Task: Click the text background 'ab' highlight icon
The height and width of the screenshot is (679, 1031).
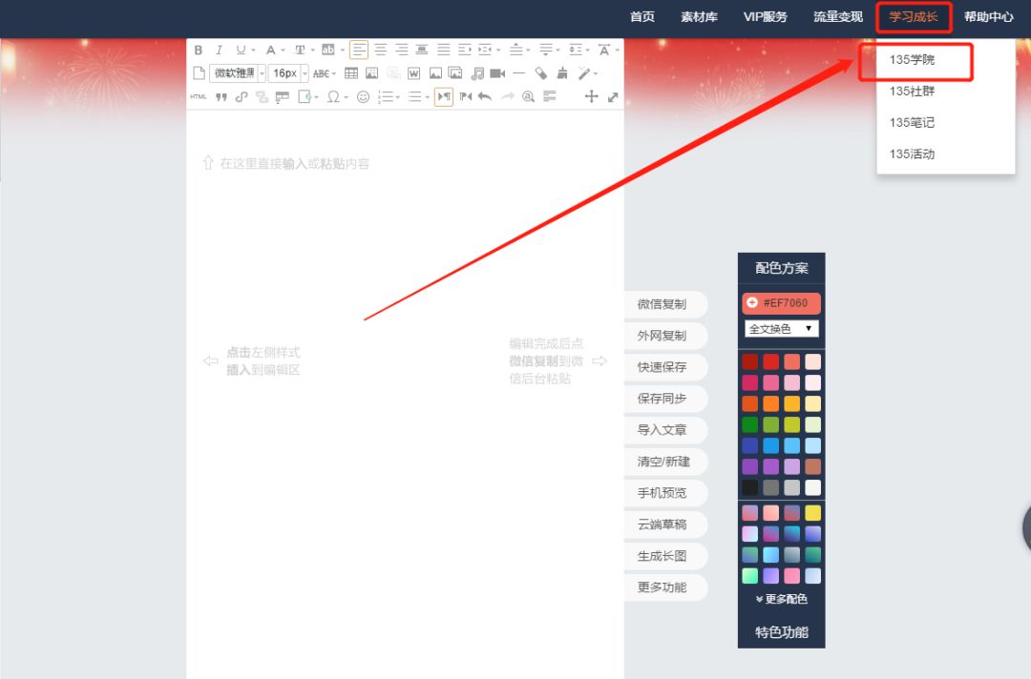Action: tap(328, 50)
